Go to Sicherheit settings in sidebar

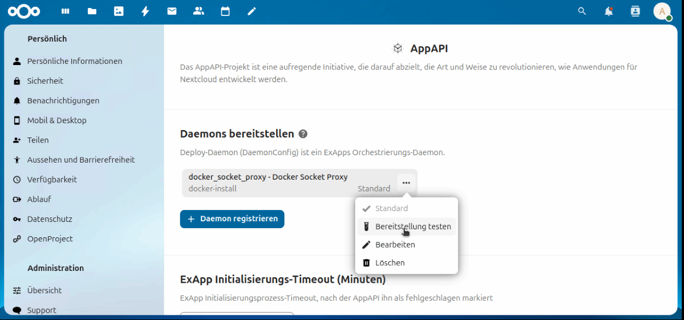coord(45,81)
